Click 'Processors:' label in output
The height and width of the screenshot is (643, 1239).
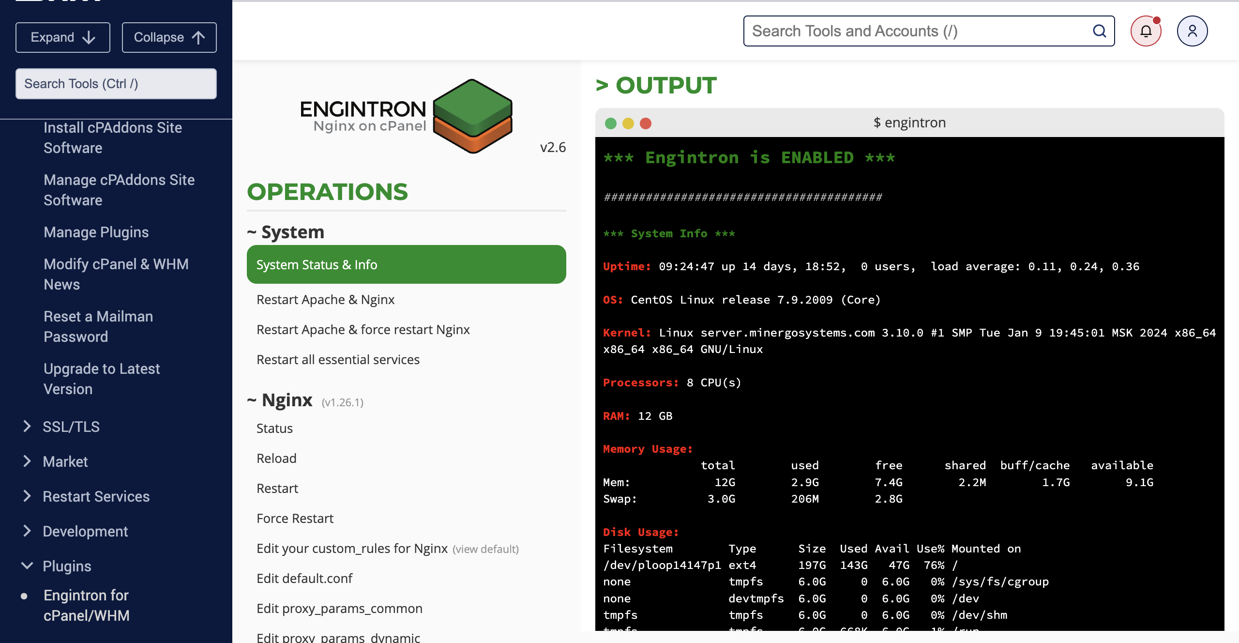(641, 383)
